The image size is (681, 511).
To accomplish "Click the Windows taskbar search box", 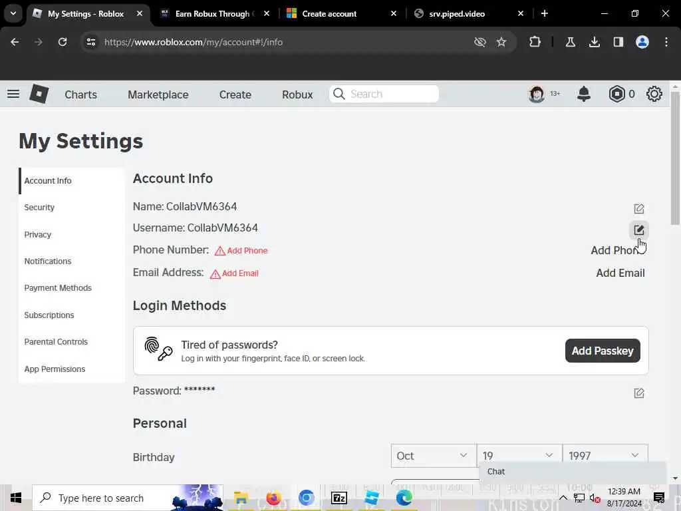I will pos(128,498).
